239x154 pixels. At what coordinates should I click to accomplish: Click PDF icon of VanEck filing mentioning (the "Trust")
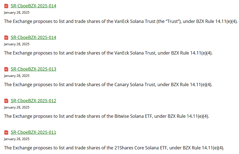[6, 6]
